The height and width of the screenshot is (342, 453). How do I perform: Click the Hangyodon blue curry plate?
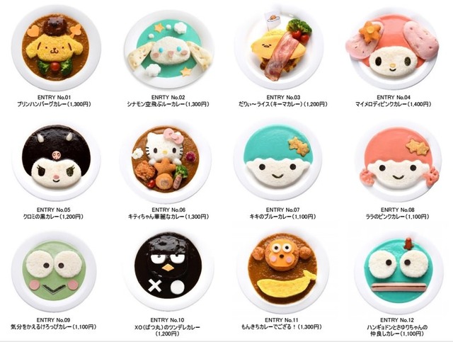click(398, 272)
